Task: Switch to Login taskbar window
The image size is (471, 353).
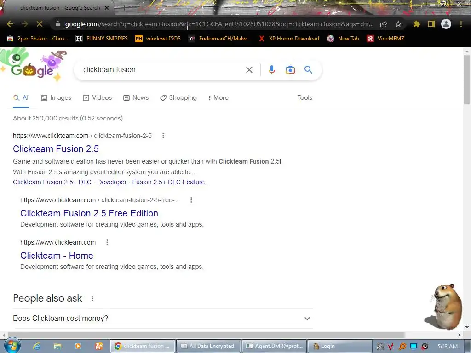Action: 340,346
